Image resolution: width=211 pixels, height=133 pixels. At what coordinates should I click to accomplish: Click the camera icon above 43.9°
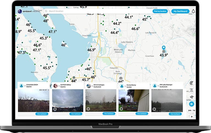pyautogui.click(x=164, y=51)
